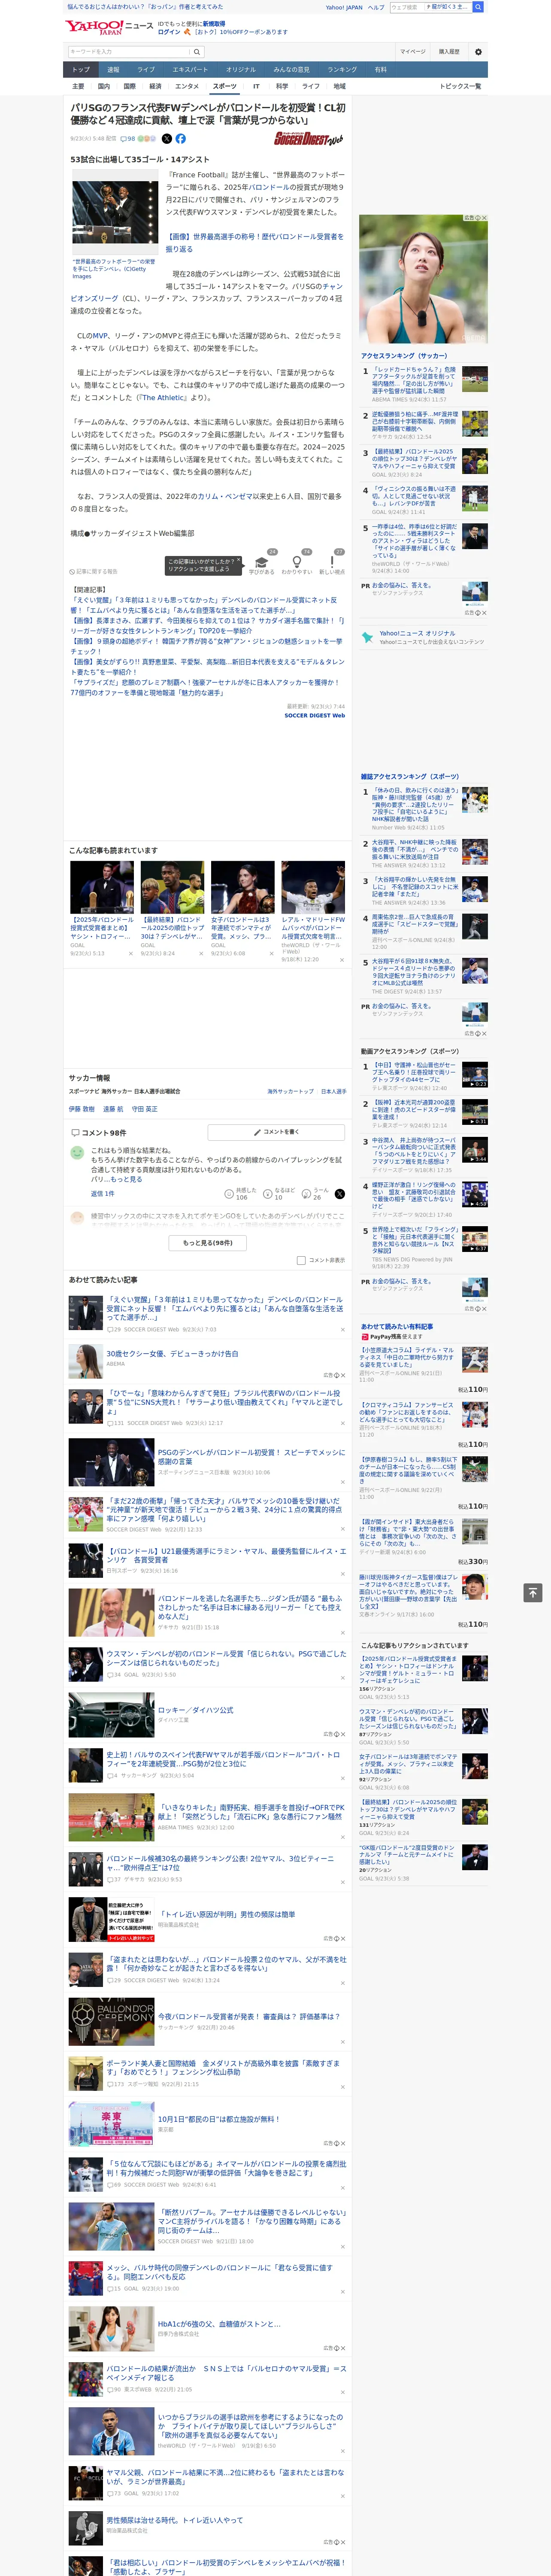Open the ヘルプ link in top bar
This screenshot has height=2576, width=551.
(376, 7)
